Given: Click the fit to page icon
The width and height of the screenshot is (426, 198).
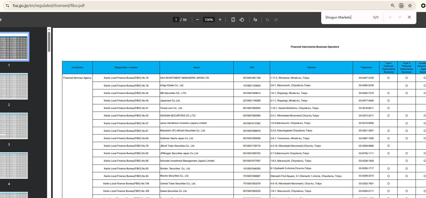Looking at the screenshot, I should 233,20.
